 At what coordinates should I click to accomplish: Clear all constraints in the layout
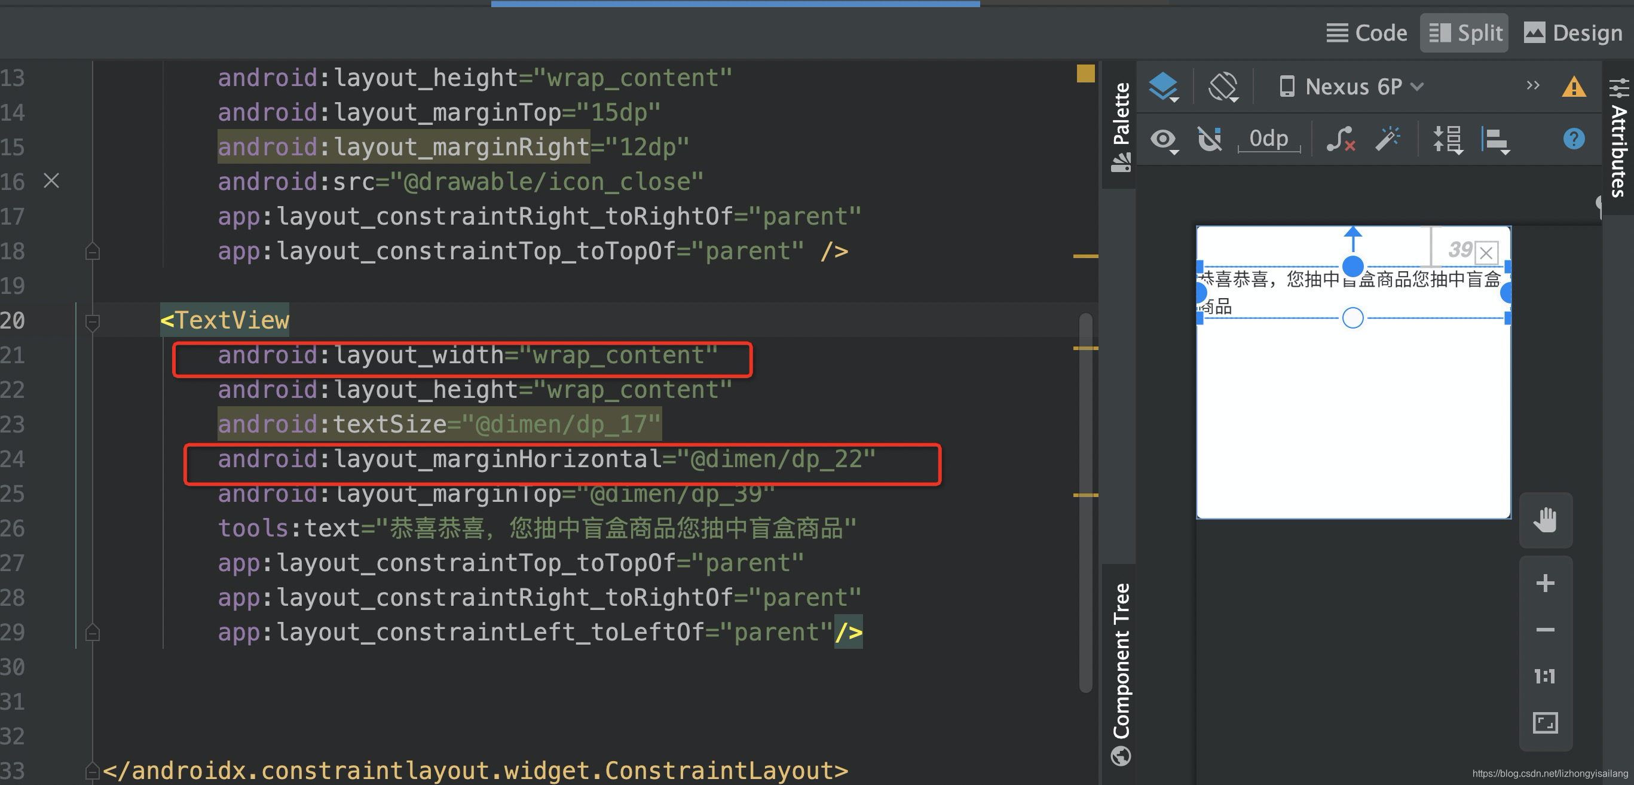pos(1341,139)
